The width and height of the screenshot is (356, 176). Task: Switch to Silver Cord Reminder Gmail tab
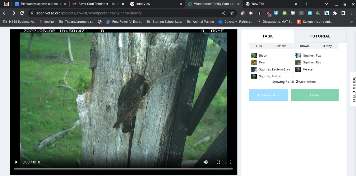[x=98, y=4]
